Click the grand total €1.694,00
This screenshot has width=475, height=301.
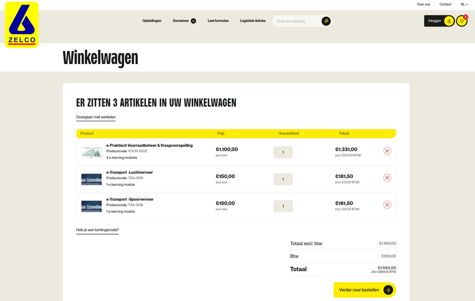tap(387, 268)
